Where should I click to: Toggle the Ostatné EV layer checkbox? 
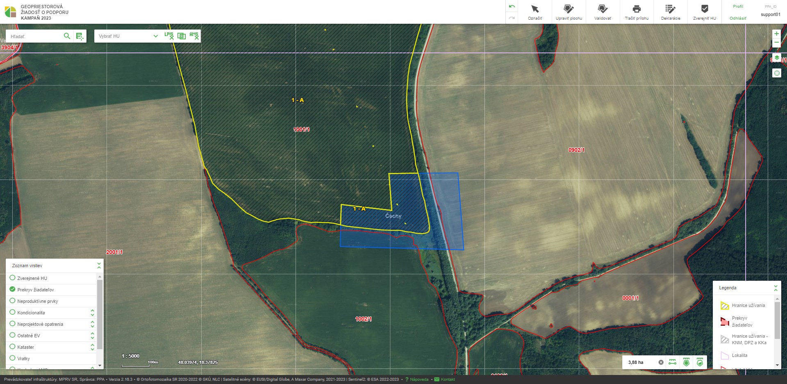coord(12,335)
